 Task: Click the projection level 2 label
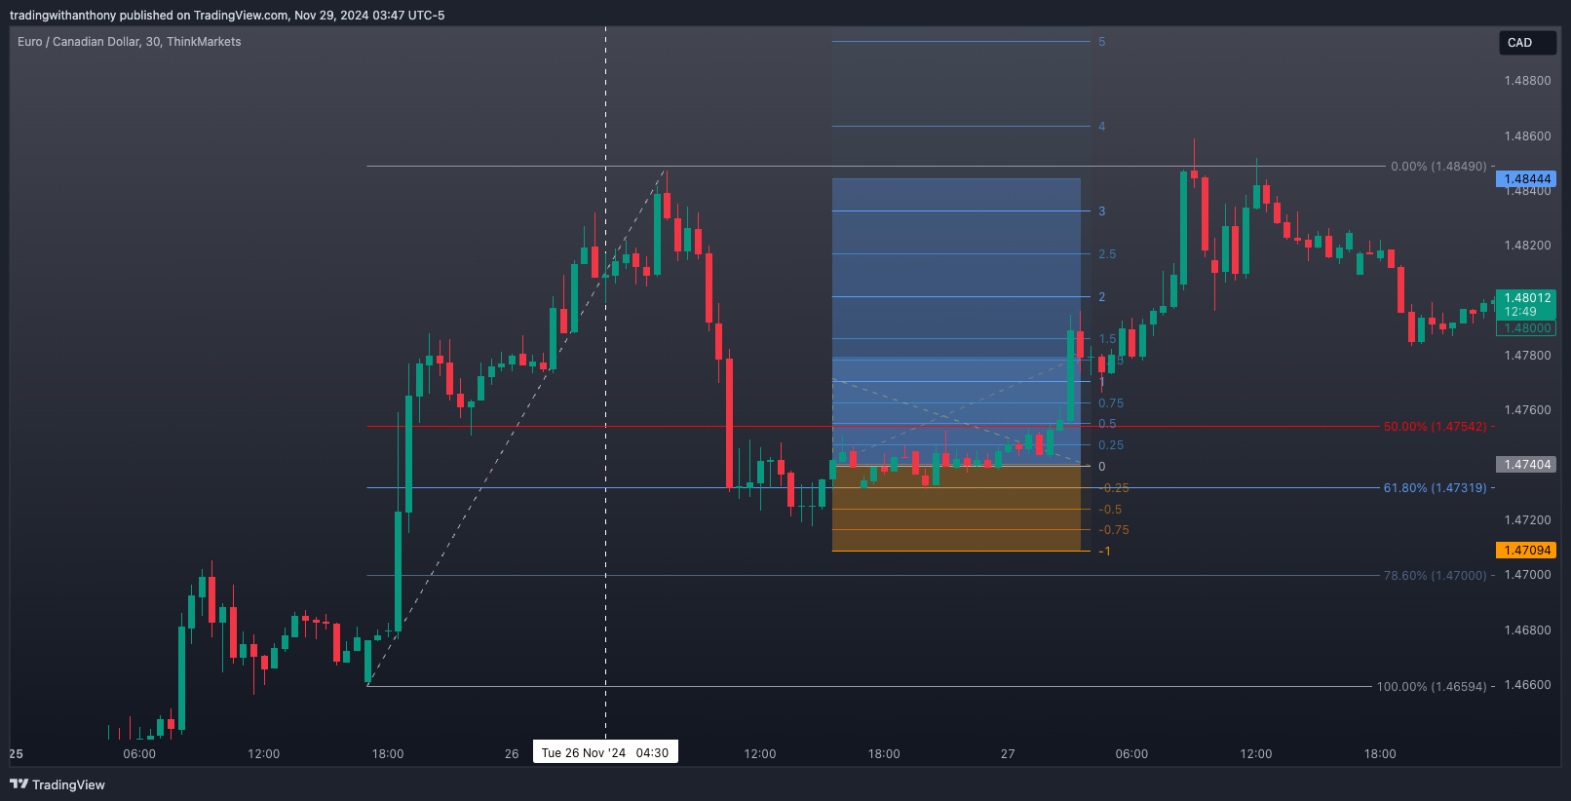pyautogui.click(x=1102, y=297)
